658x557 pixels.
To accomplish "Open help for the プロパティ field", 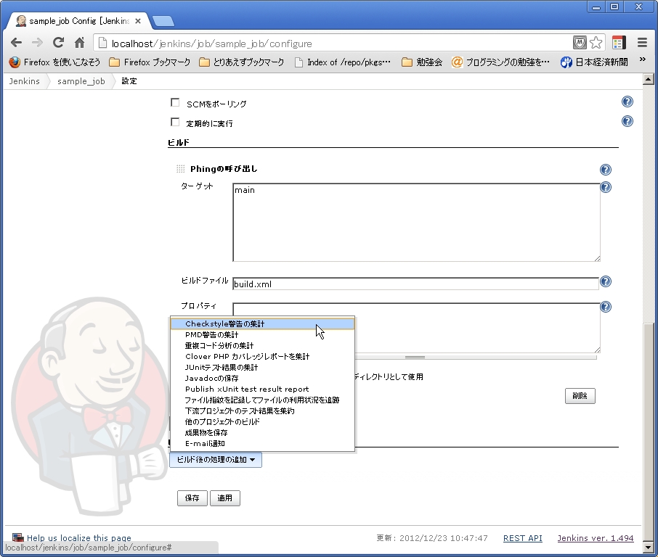I will [x=606, y=308].
